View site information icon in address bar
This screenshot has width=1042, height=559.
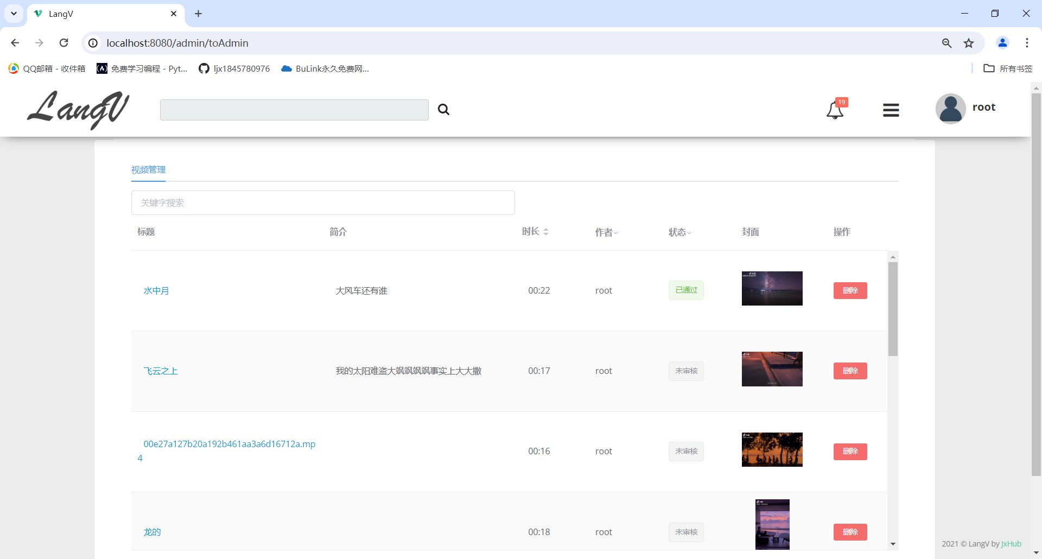click(93, 43)
